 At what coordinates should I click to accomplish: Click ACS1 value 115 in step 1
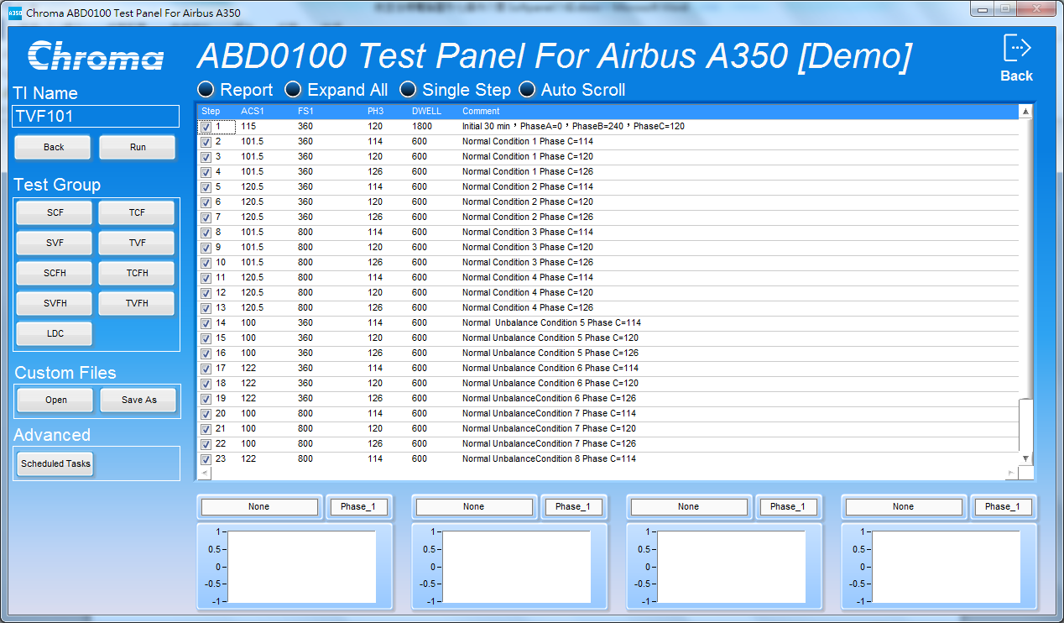click(248, 127)
